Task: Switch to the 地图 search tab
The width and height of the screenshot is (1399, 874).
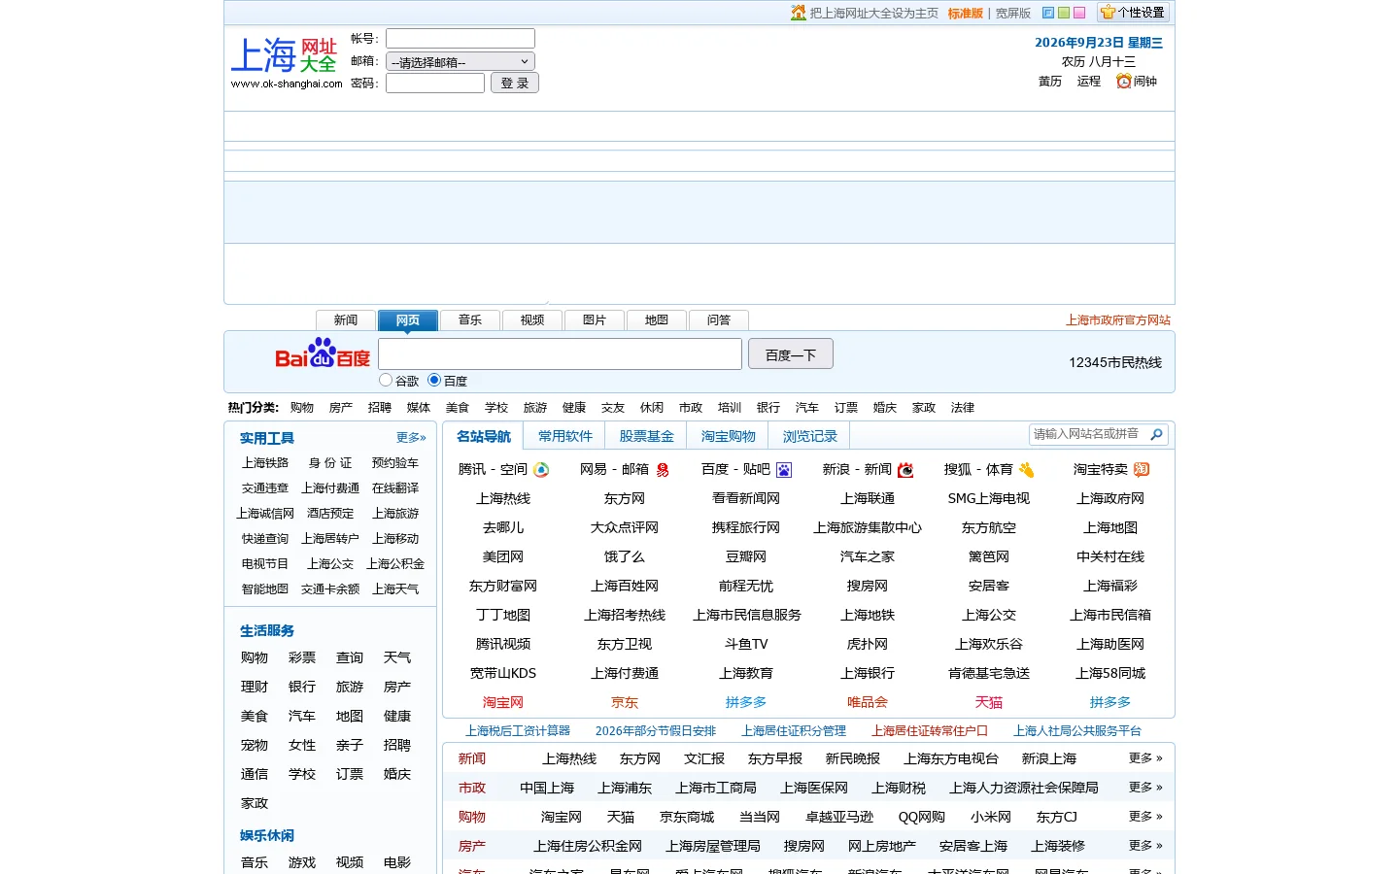Action: pyautogui.click(x=657, y=320)
